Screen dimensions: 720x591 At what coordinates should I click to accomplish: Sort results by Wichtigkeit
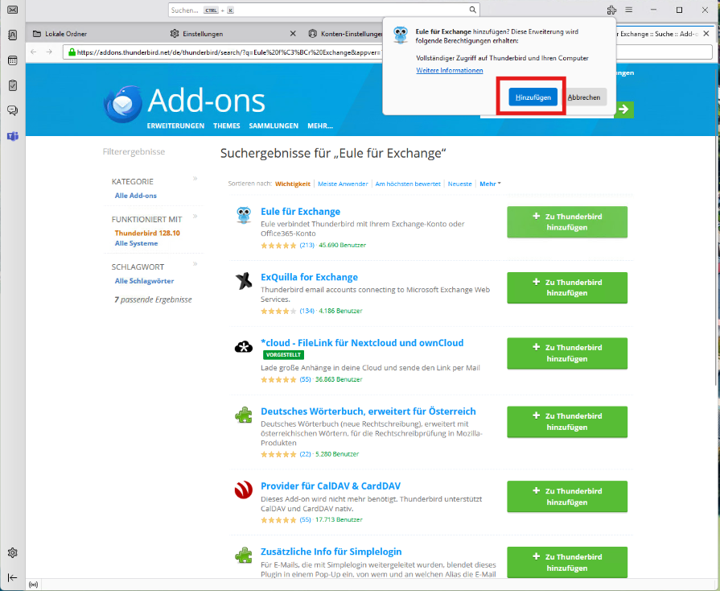click(293, 184)
